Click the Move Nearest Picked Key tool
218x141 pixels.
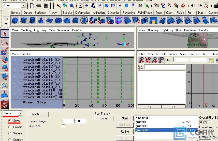click(141, 60)
